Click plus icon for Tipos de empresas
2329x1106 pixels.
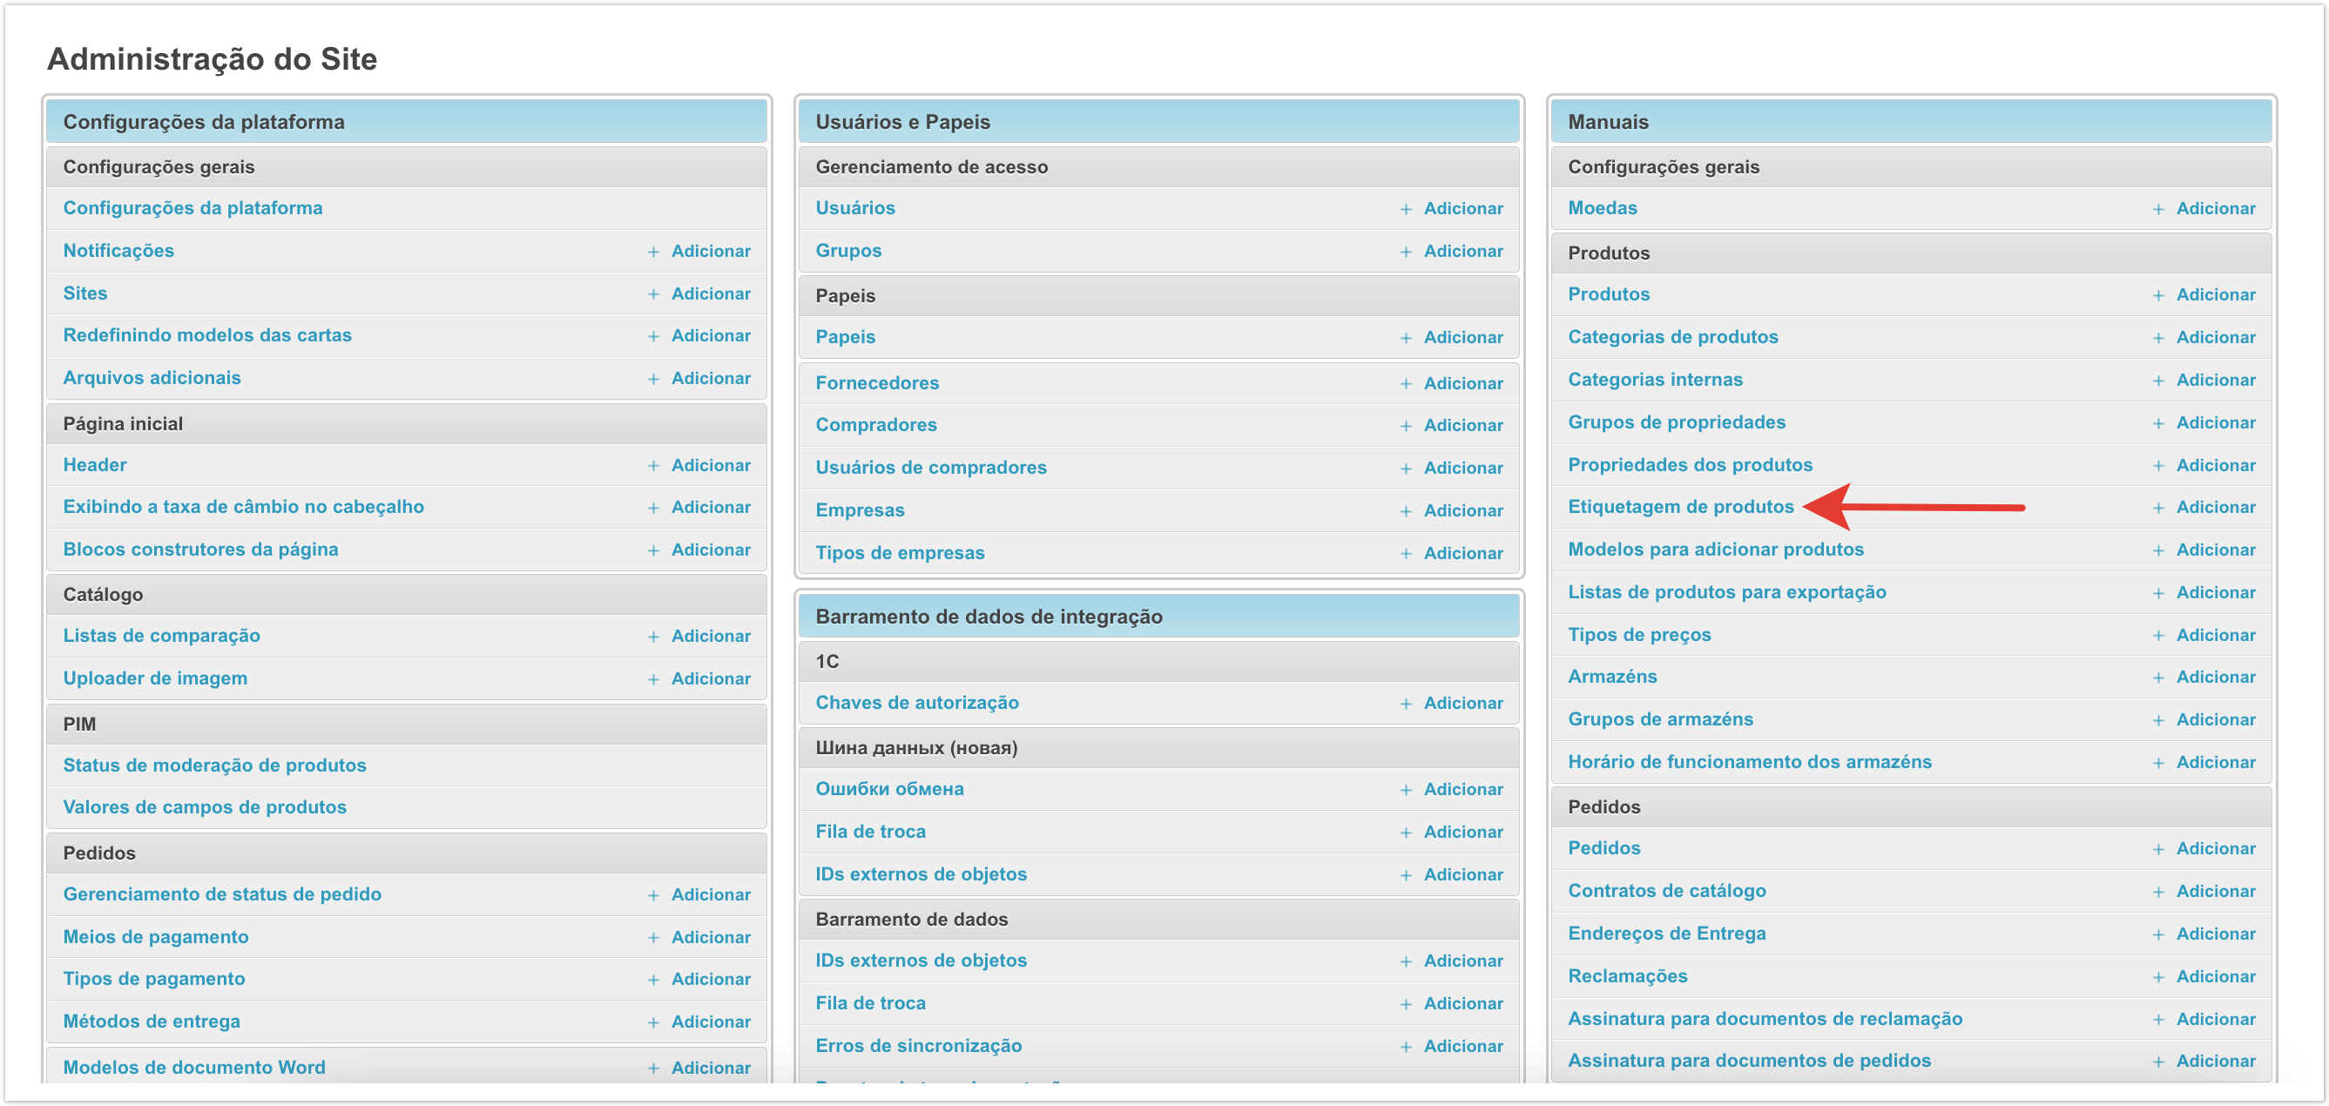pos(1405,554)
